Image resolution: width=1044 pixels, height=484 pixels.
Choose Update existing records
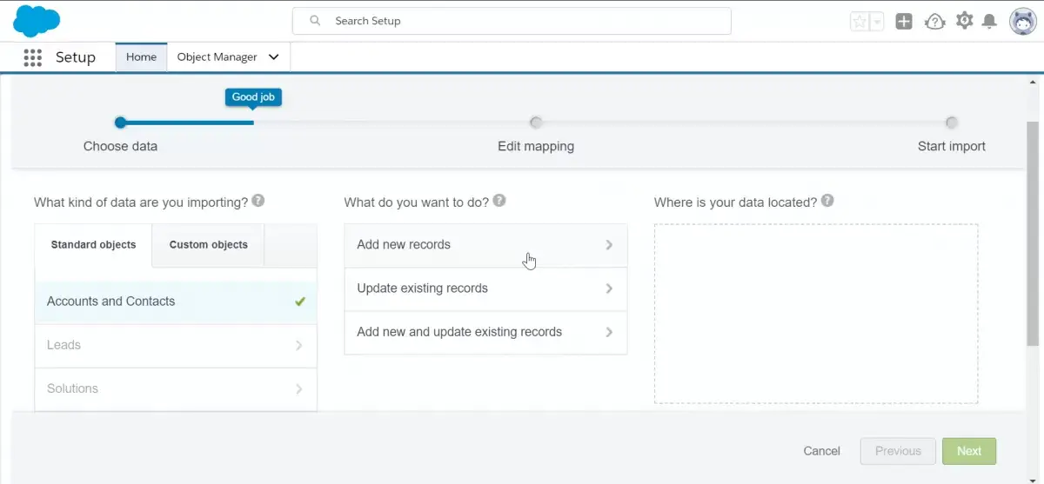pyautogui.click(x=485, y=288)
